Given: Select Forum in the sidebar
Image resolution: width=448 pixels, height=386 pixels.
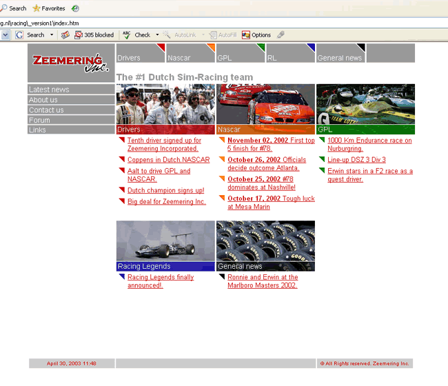Looking at the screenshot, I should (71, 120).
